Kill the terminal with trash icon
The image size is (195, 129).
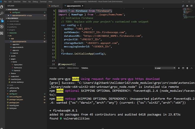pyautogui.click(x=187, y=68)
